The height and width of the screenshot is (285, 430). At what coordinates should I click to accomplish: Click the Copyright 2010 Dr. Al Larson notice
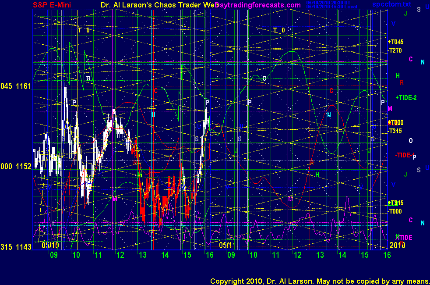coord(320,281)
